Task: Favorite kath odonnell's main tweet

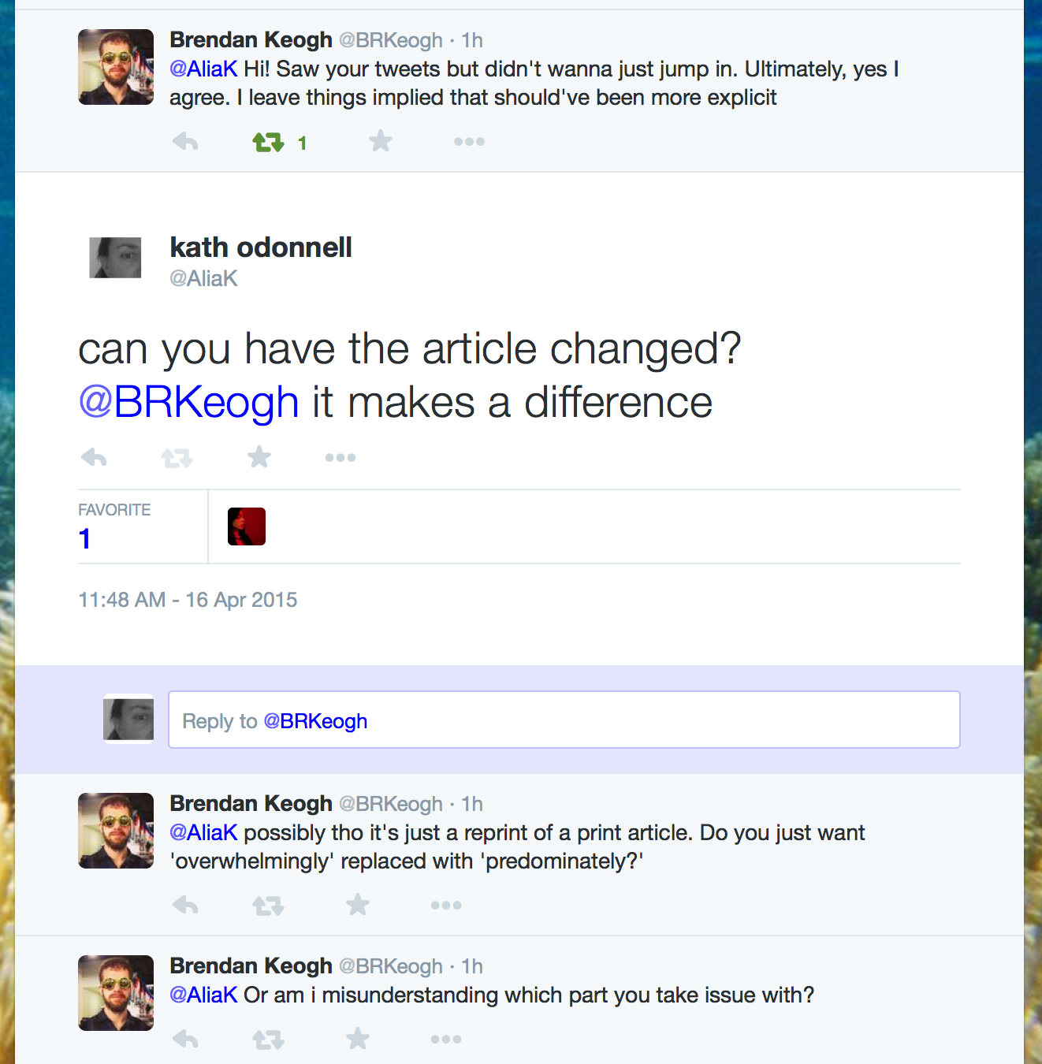Action: click(259, 456)
